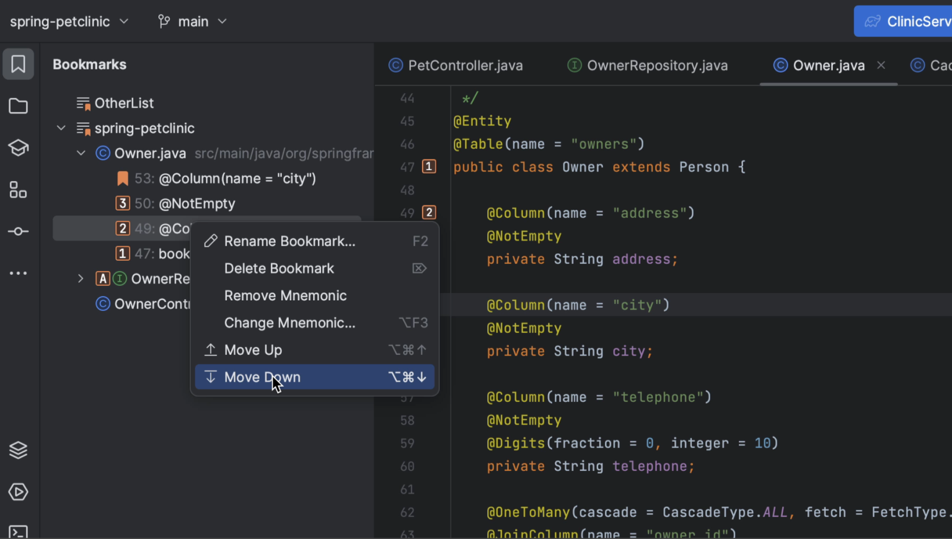The width and height of the screenshot is (952, 539).
Task: Select the OtherList bookmarks list
Action: [124, 102]
